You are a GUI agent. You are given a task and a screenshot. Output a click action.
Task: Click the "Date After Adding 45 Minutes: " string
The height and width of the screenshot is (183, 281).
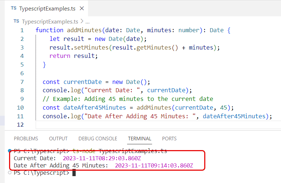(x=140, y=116)
